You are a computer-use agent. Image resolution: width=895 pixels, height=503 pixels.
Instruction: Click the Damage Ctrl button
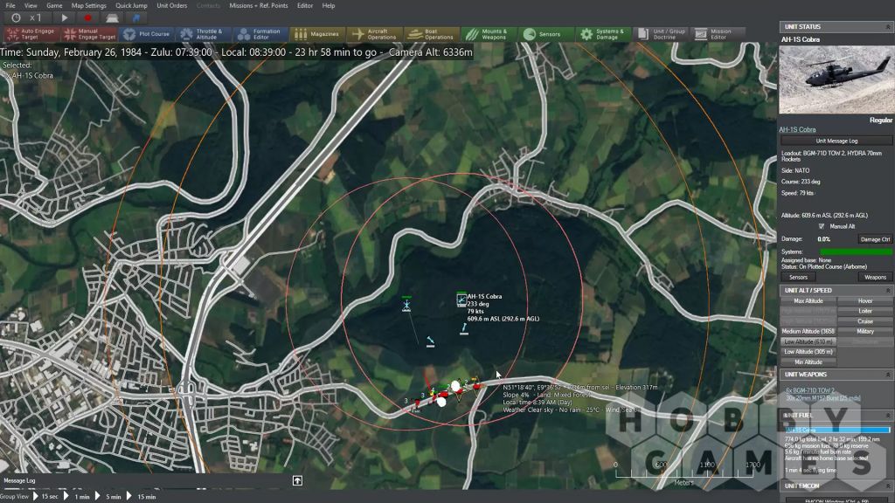pyautogui.click(x=875, y=239)
